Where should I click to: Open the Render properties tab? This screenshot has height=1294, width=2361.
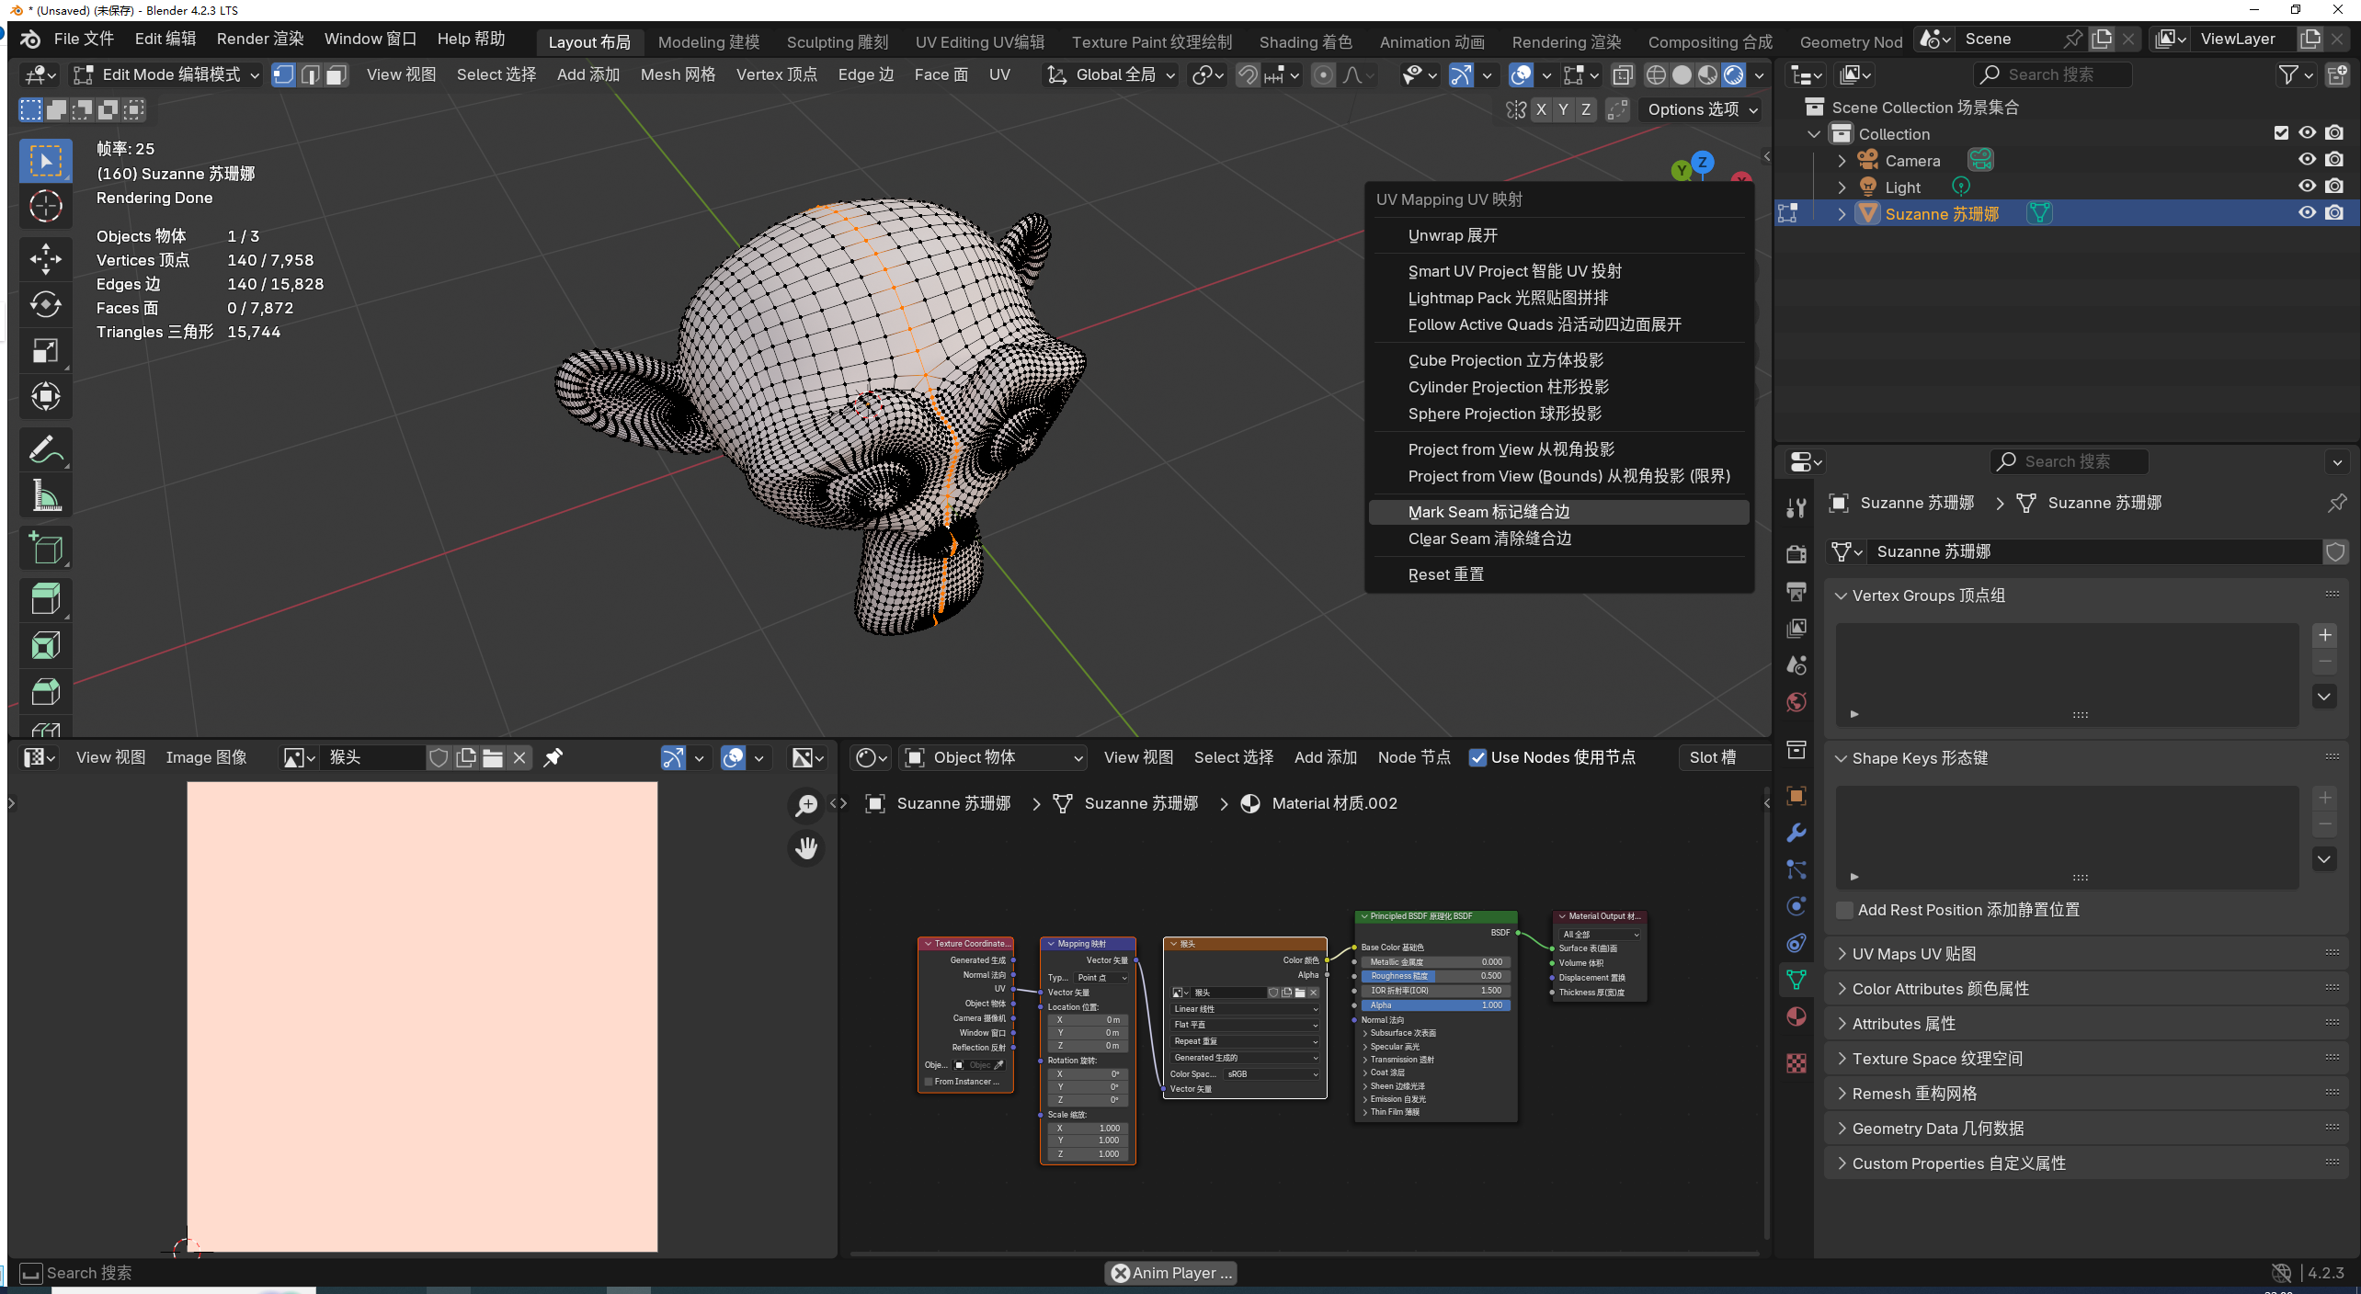click(1796, 553)
